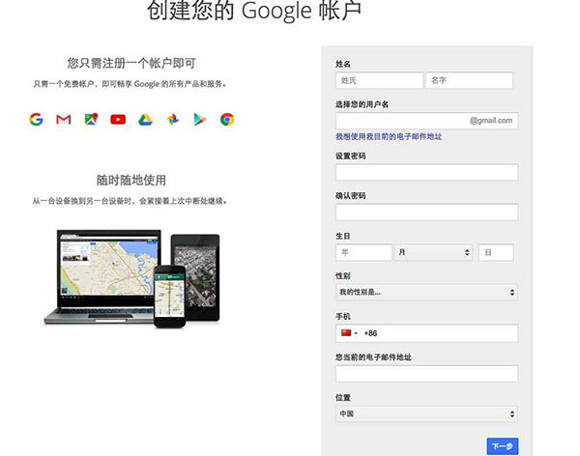Open the location 中国 dropdown
Viewport: 580px width, 456px height.
click(x=427, y=413)
